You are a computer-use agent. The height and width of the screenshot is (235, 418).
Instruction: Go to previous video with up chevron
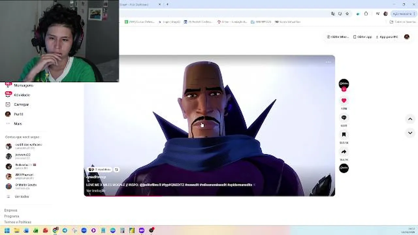(410, 119)
